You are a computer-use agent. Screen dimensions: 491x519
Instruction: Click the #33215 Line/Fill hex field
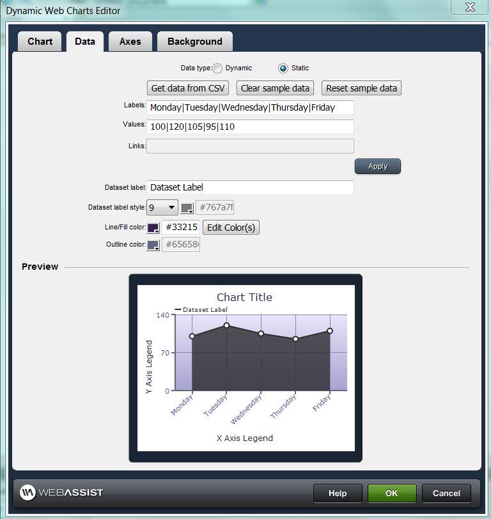coord(181,228)
